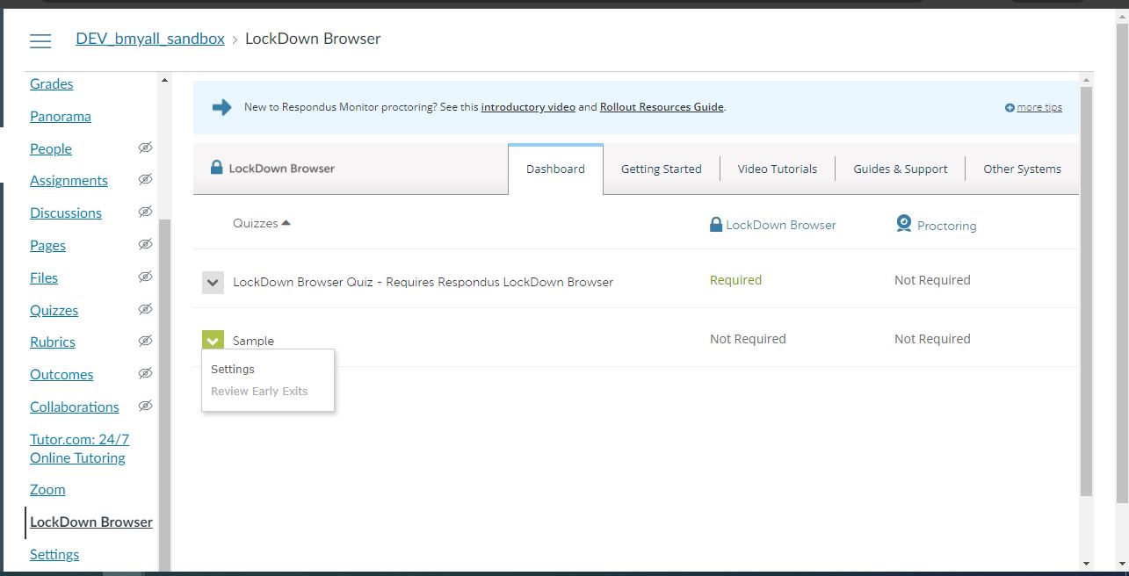Go to Grades in course navigation
The height and width of the screenshot is (576, 1129).
click(x=52, y=84)
